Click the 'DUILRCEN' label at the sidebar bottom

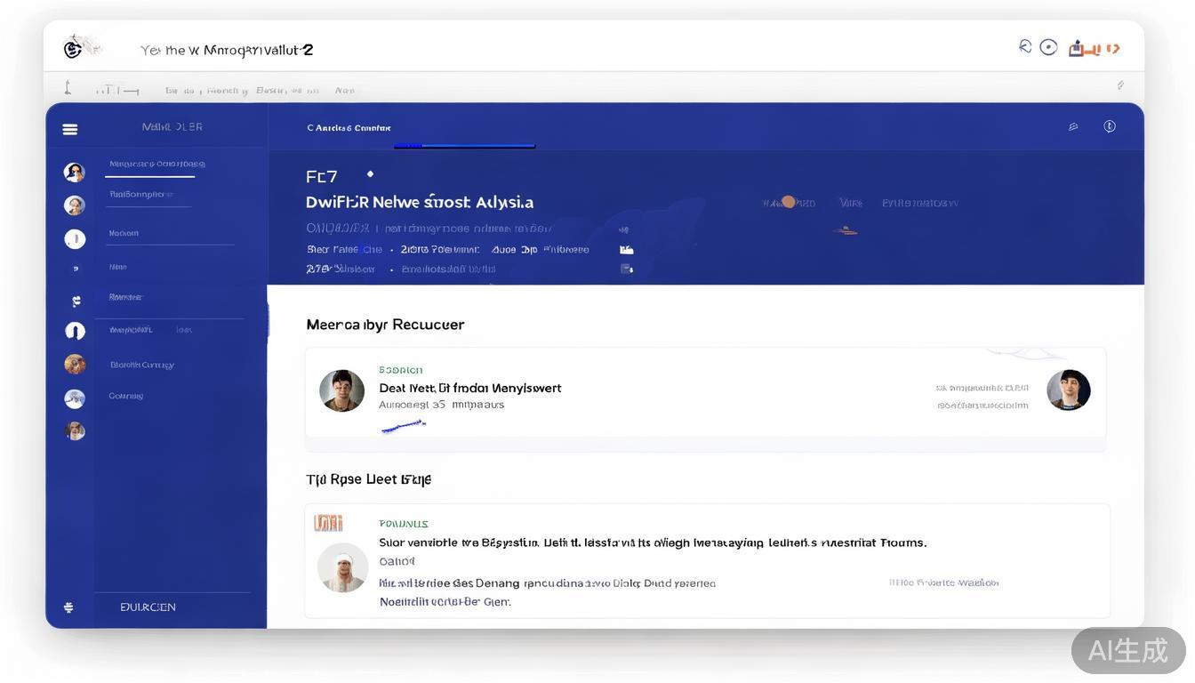coord(148,607)
